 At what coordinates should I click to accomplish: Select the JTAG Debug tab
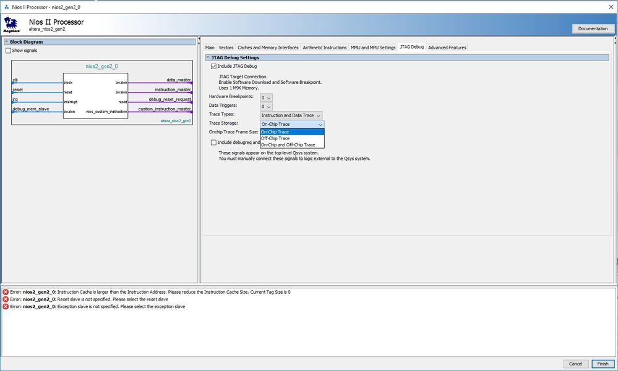coord(411,47)
